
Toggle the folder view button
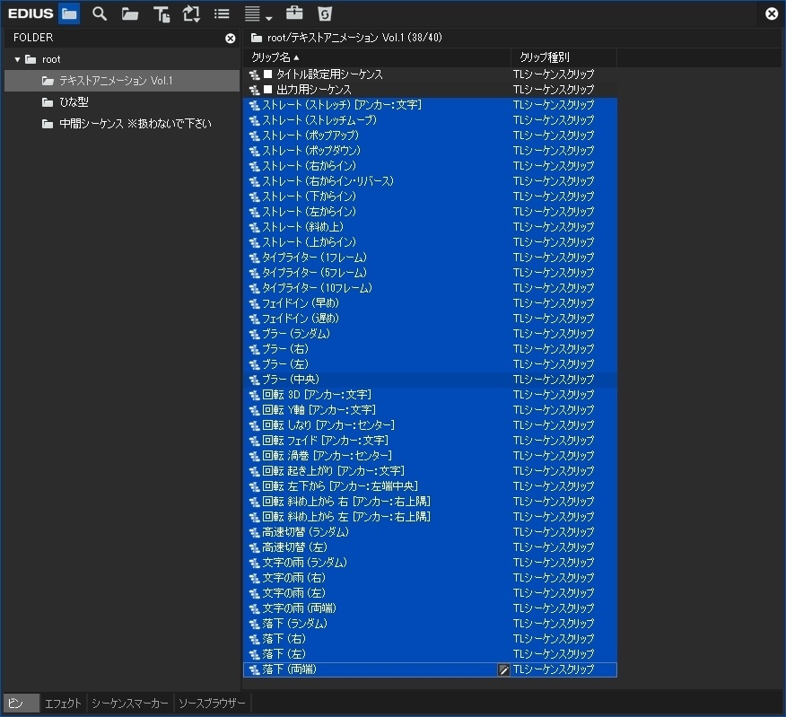tap(69, 13)
